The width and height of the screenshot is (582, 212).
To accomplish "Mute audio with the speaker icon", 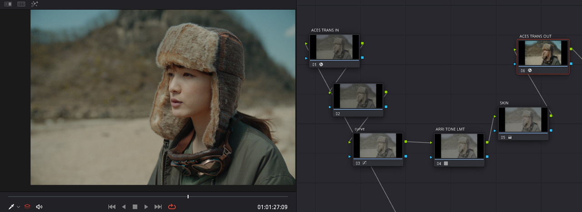I will (39, 207).
